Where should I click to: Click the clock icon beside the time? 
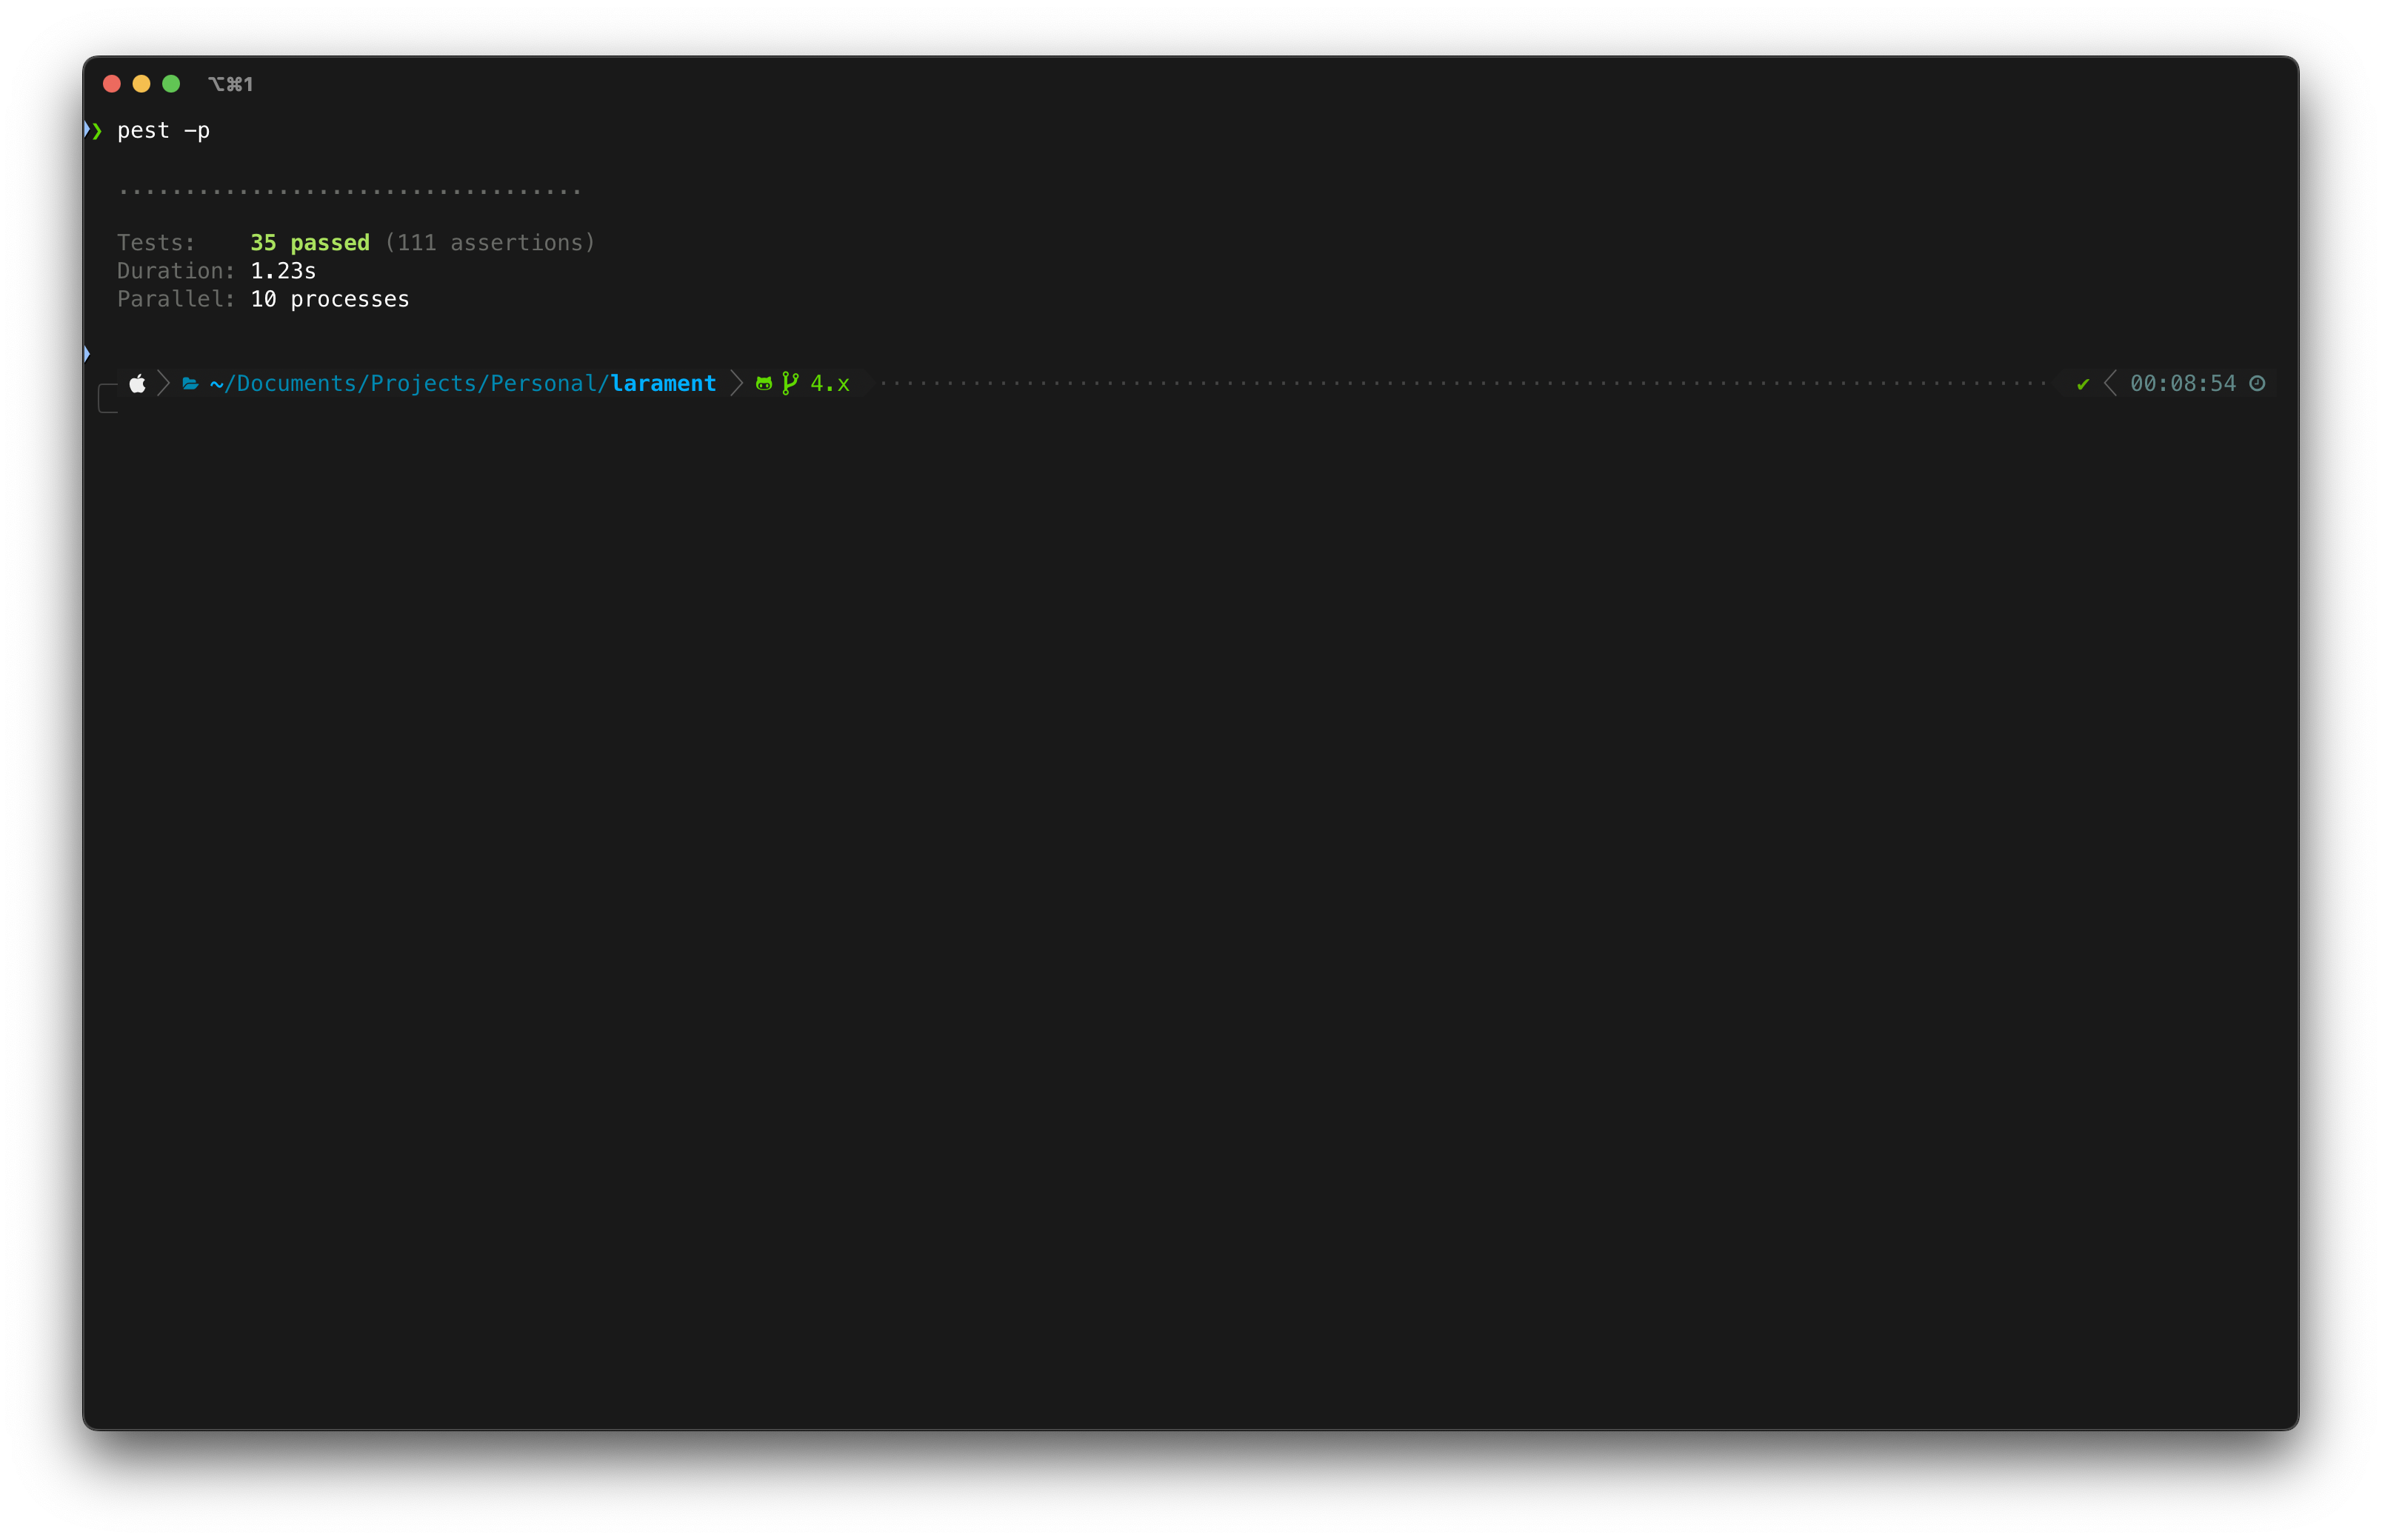[x=2257, y=384]
